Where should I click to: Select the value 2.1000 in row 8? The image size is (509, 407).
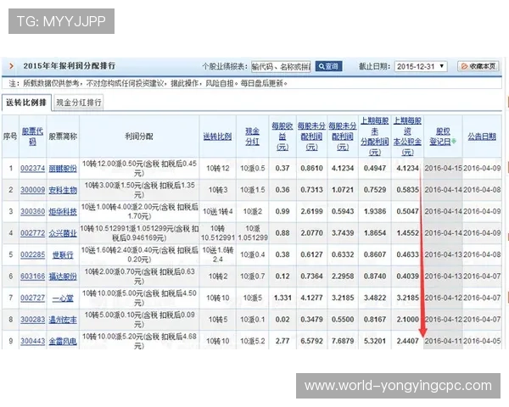click(x=407, y=320)
